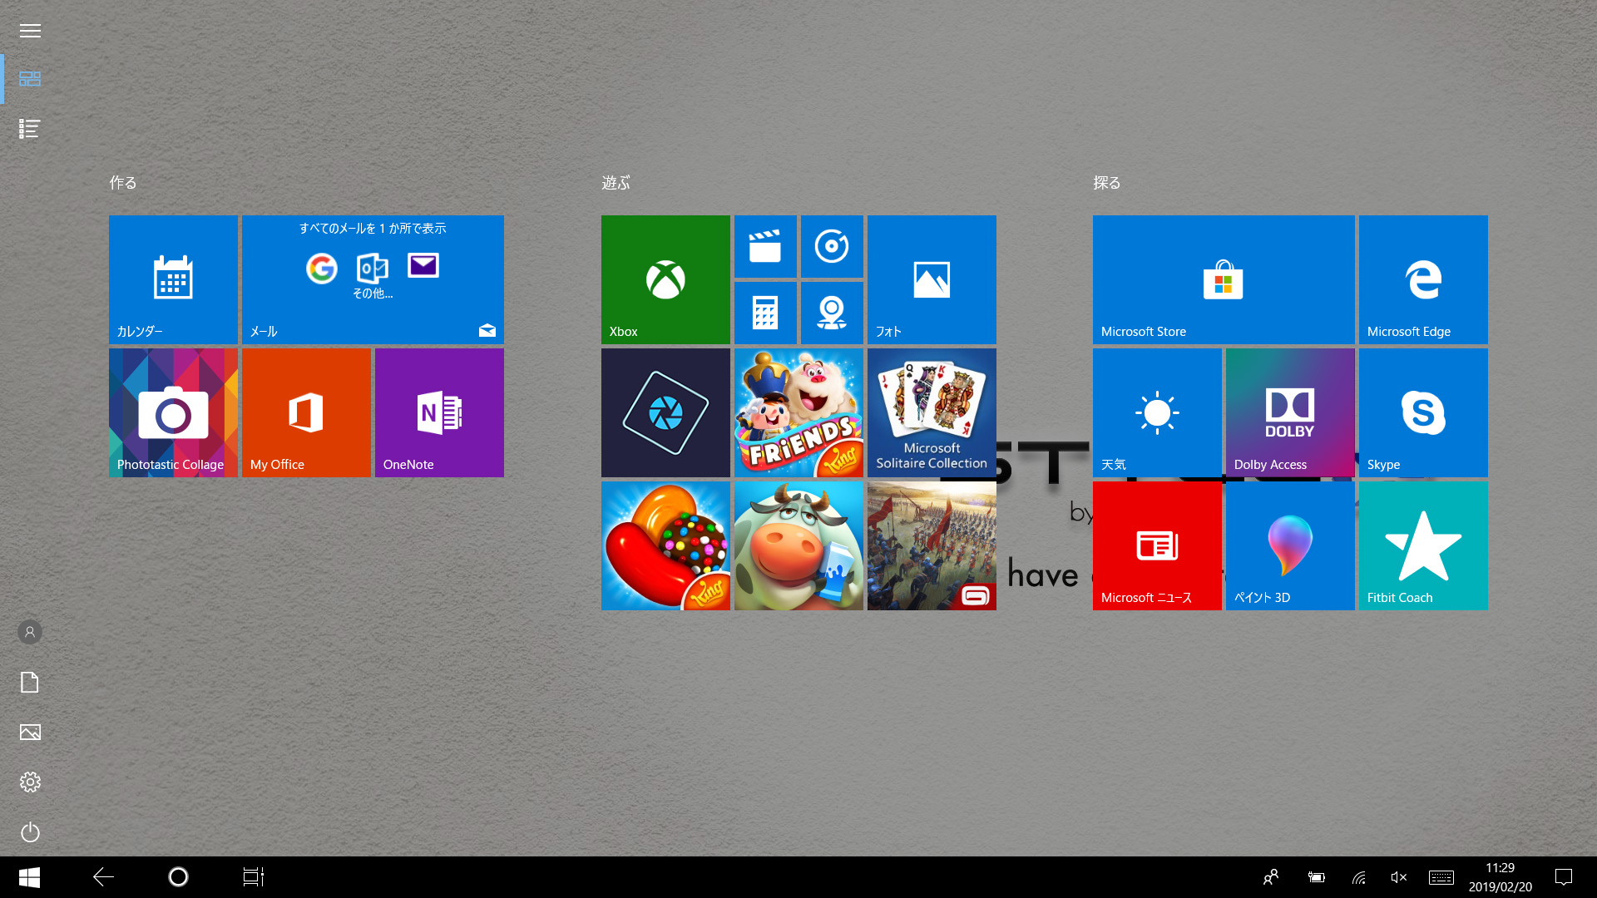The image size is (1597, 898).
Task: Click the taskbar Back arrow
Action: (x=103, y=877)
